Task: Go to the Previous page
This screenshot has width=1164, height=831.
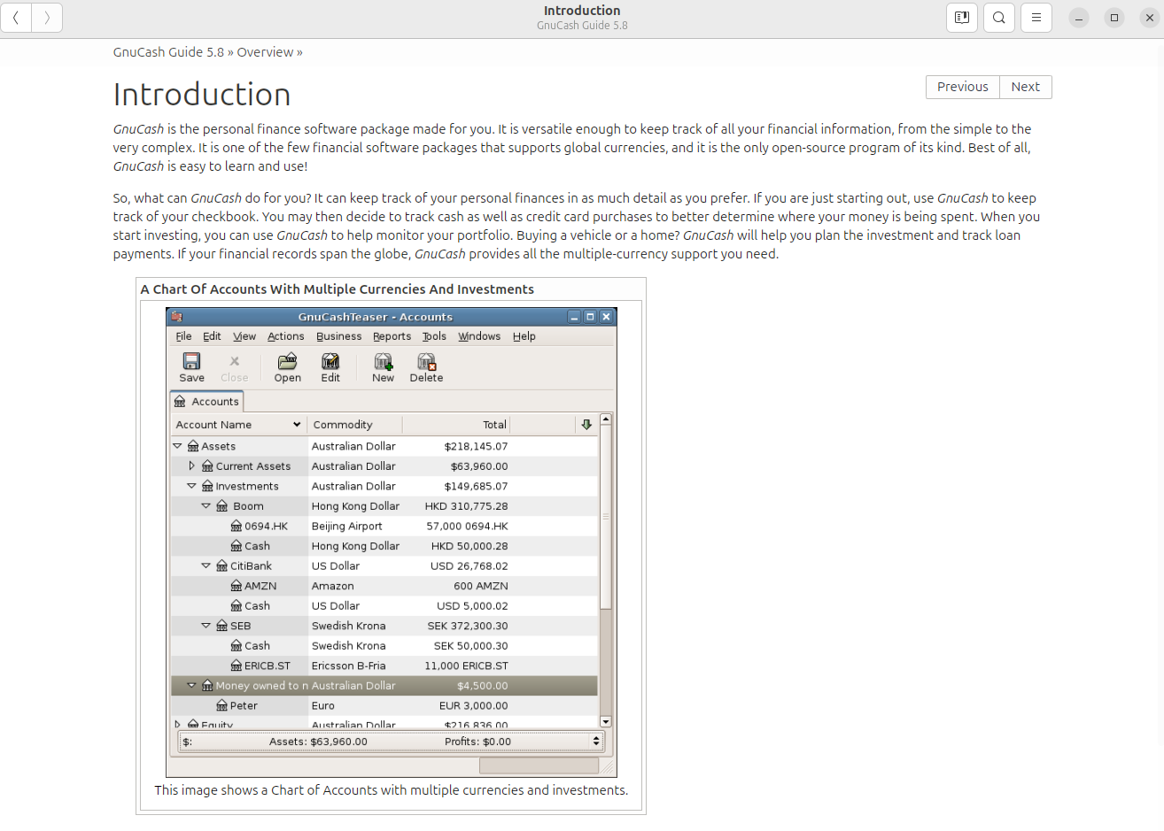Action: [962, 87]
